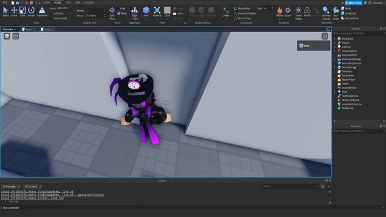Insert a new Part
Image resolution: width=386 pixels, height=217 pixels.
(x=146, y=11)
